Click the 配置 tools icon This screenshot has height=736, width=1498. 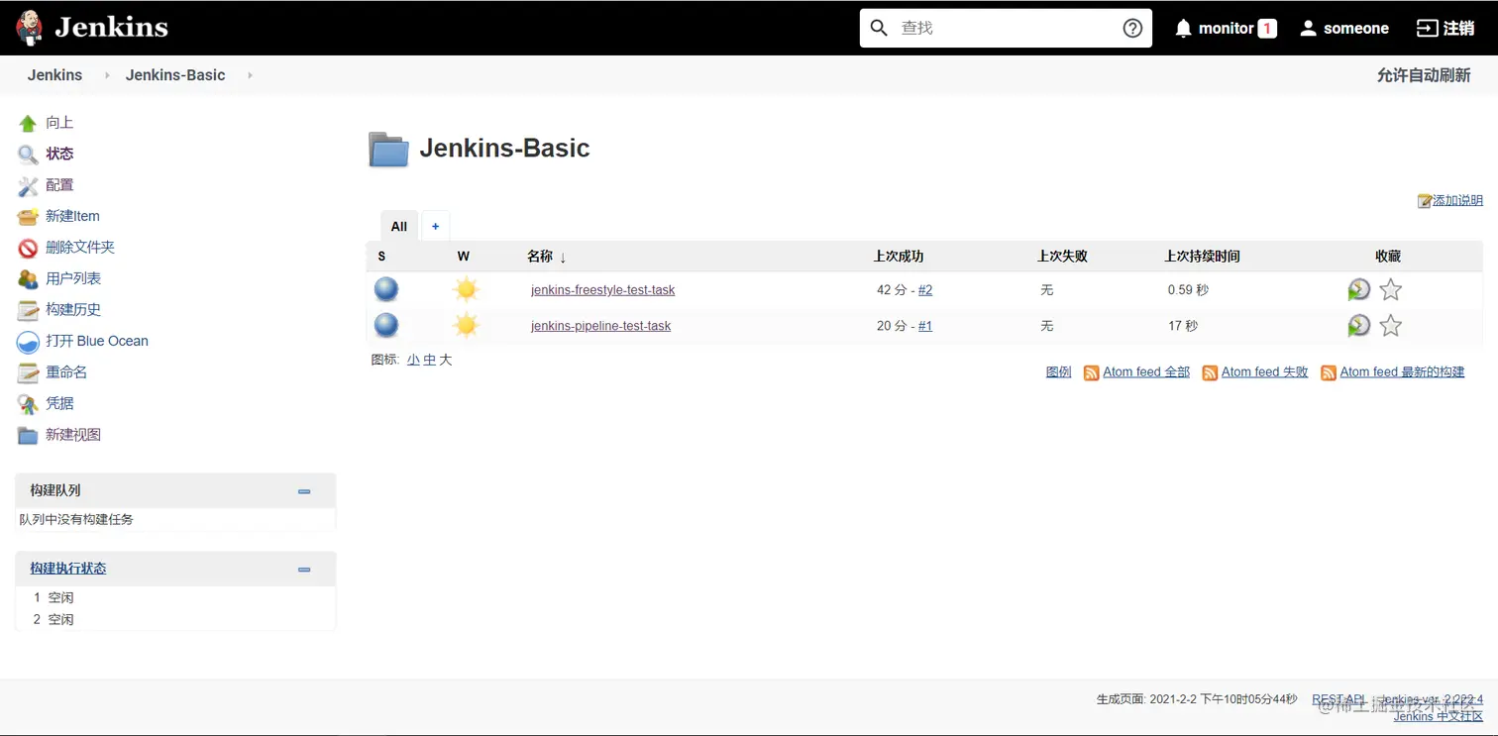pyautogui.click(x=28, y=185)
